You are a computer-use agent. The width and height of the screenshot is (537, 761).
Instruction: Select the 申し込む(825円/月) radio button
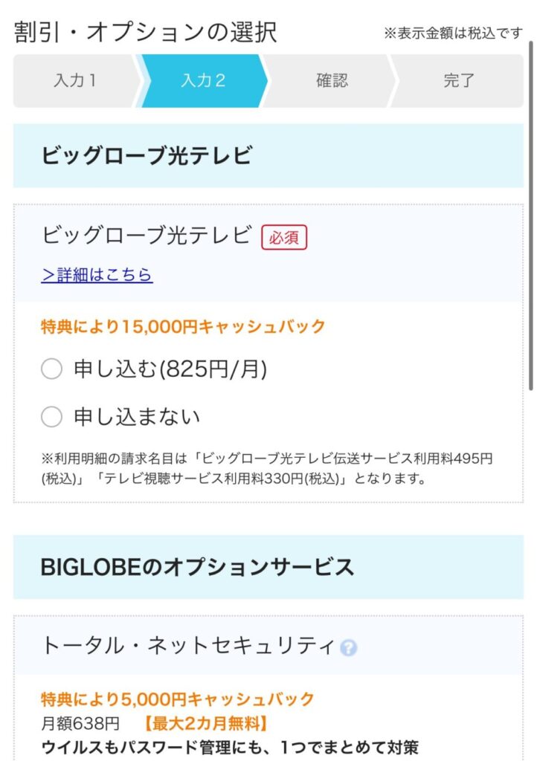click(51, 369)
